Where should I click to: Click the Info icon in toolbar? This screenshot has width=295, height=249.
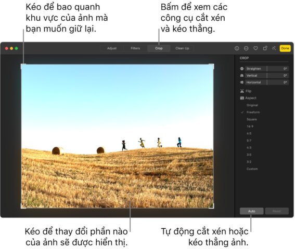pyautogui.click(x=237, y=48)
